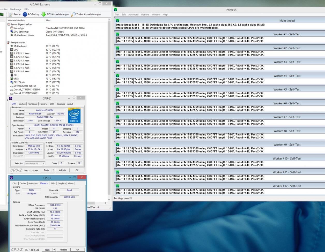Click the AIDA64 list scroll-up arrow
Image resolution: width=325 pixels, height=252 pixels.
coord(109,20)
